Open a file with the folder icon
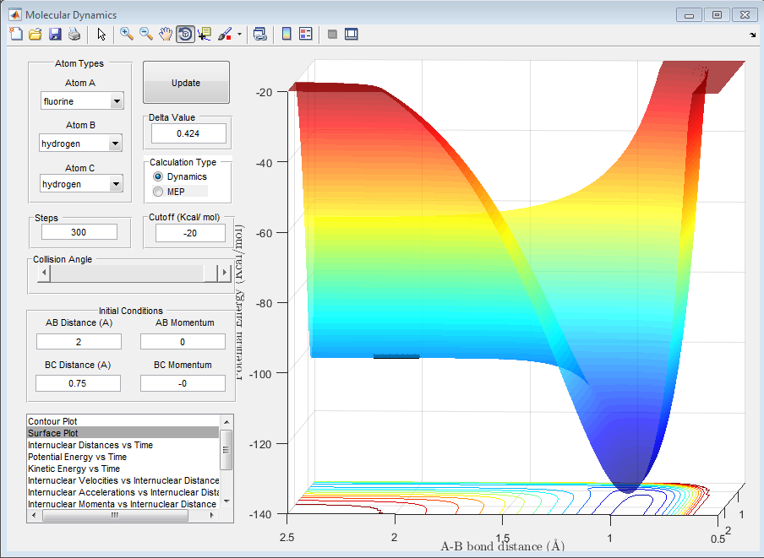 [x=35, y=34]
